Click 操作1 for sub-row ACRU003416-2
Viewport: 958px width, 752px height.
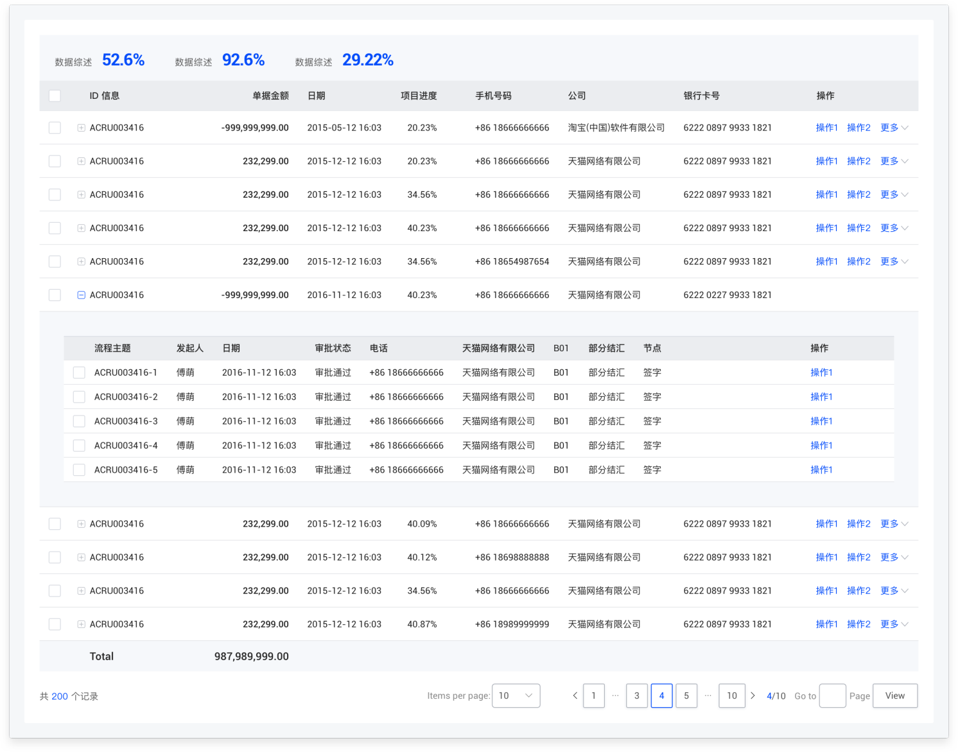[821, 397]
